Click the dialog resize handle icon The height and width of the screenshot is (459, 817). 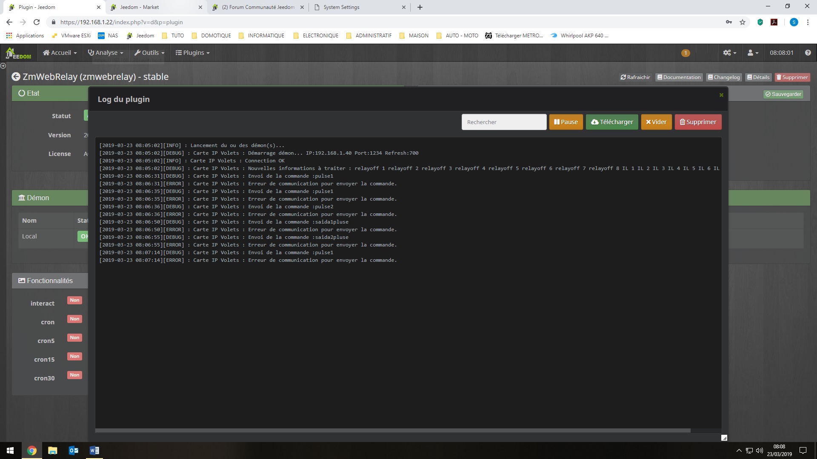pos(724,438)
